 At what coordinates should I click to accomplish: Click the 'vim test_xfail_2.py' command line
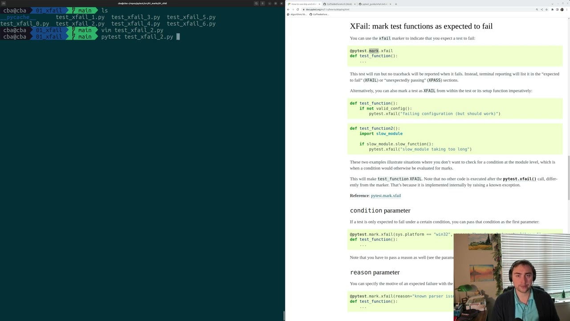(x=132, y=30)
